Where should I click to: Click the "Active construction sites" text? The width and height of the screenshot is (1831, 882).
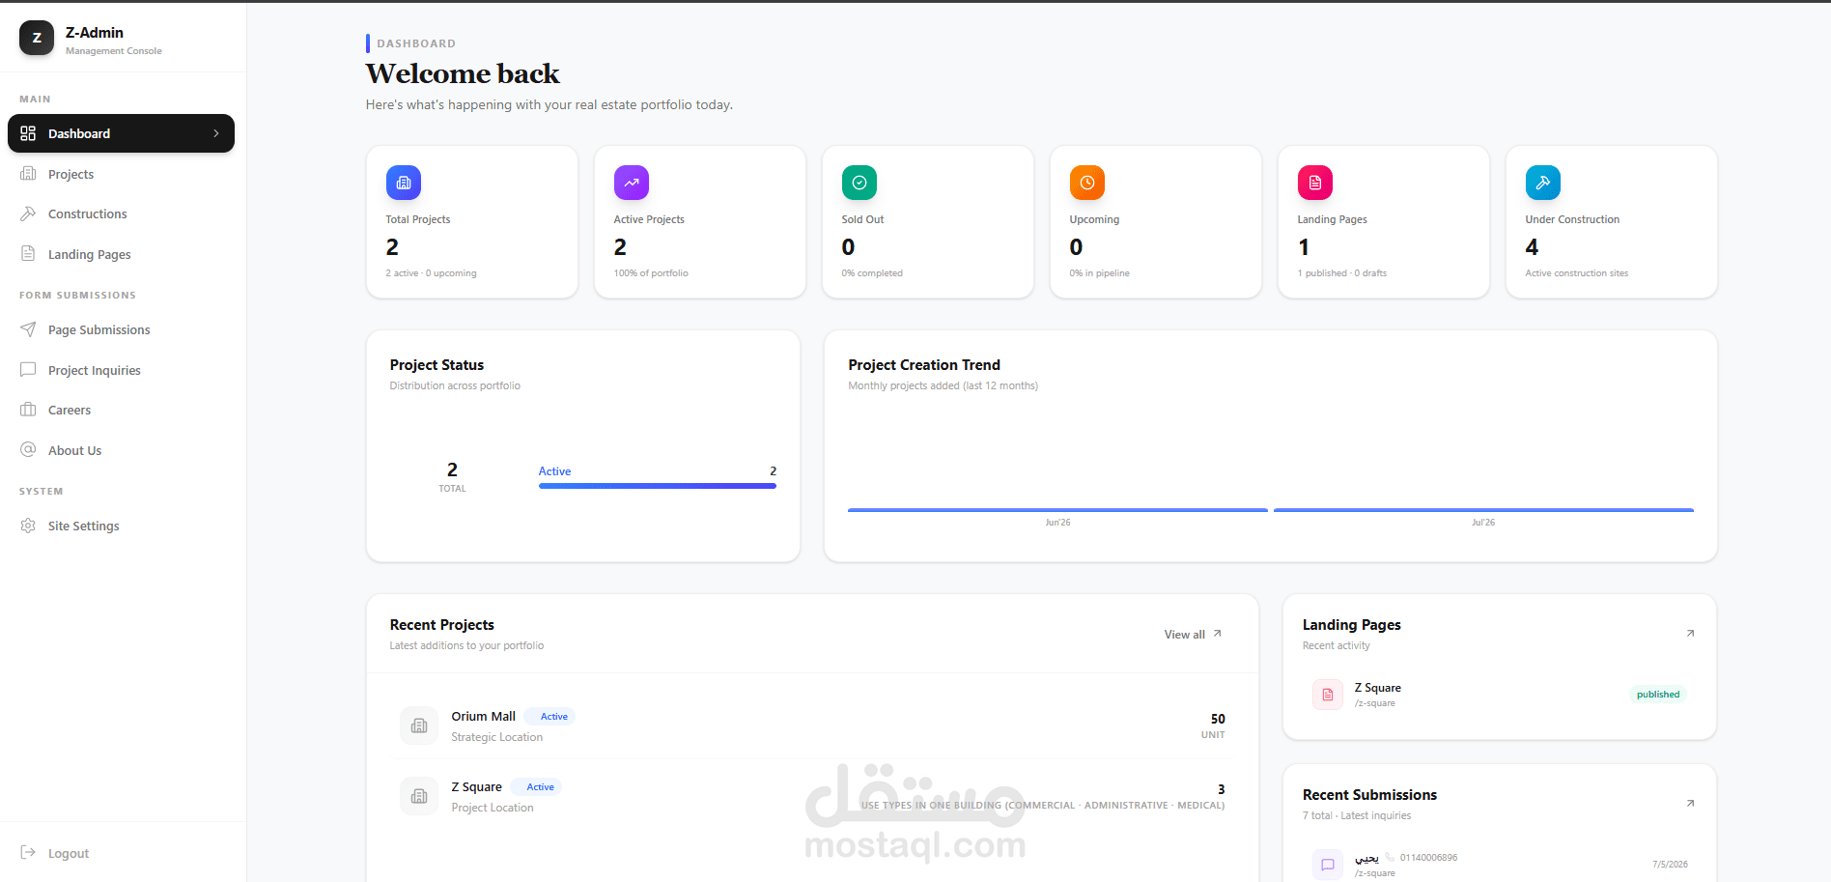(1577, 273)
